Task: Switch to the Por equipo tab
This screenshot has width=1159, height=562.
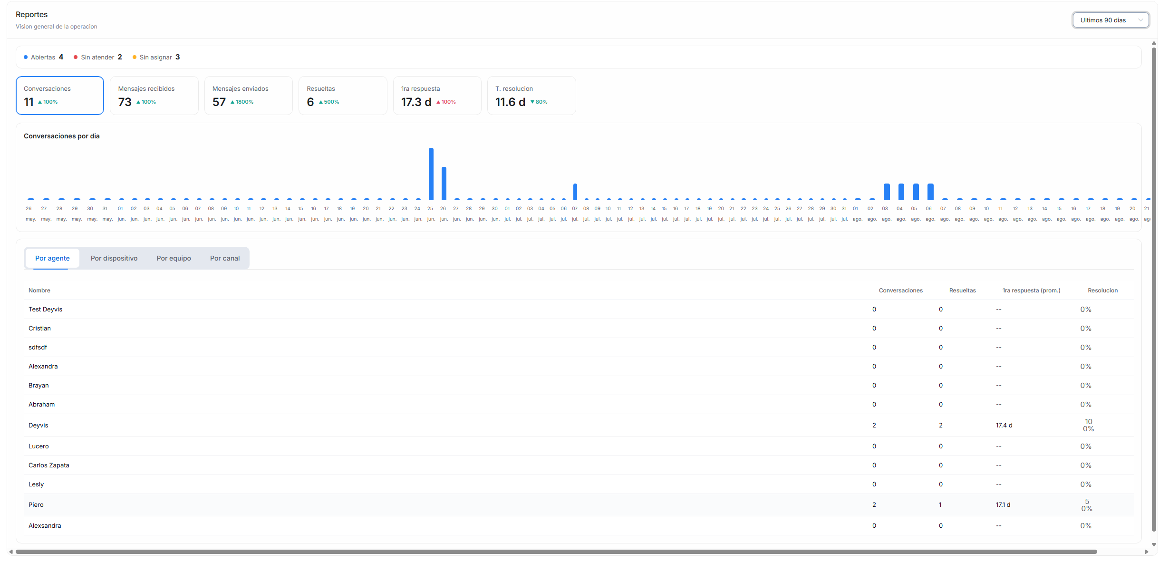Action: point(174,258)
